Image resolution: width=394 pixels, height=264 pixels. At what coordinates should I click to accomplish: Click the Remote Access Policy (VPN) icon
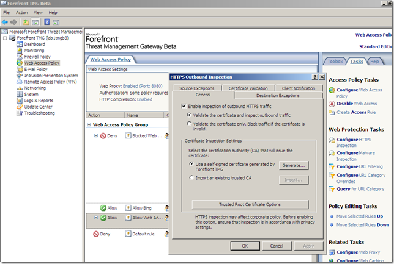(20, 82)
